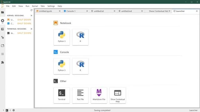Close the untitled.txt tab
This screenshot has width=200, height=112.
115,11
